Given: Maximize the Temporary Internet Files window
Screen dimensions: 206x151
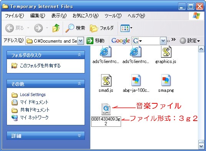Looking at the screenshot, I should [x=191, y=7].
